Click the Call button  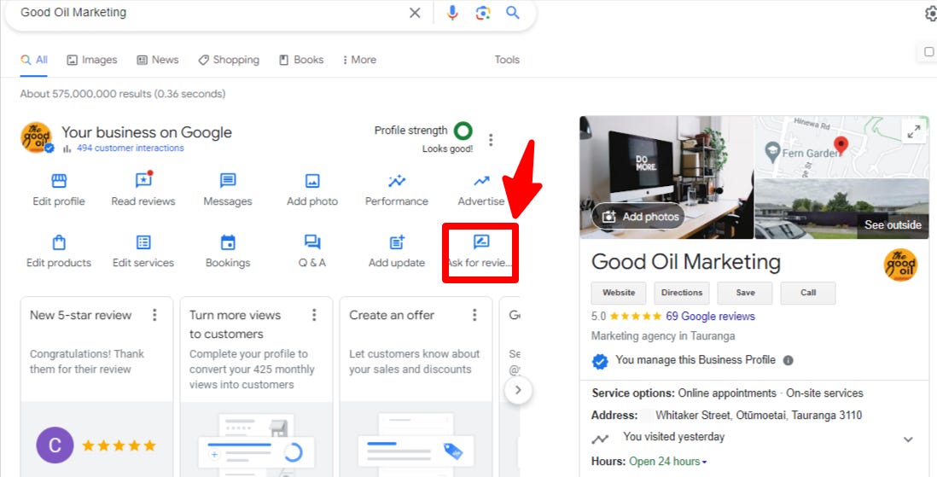pyautogui.click(x=808, y=293)
